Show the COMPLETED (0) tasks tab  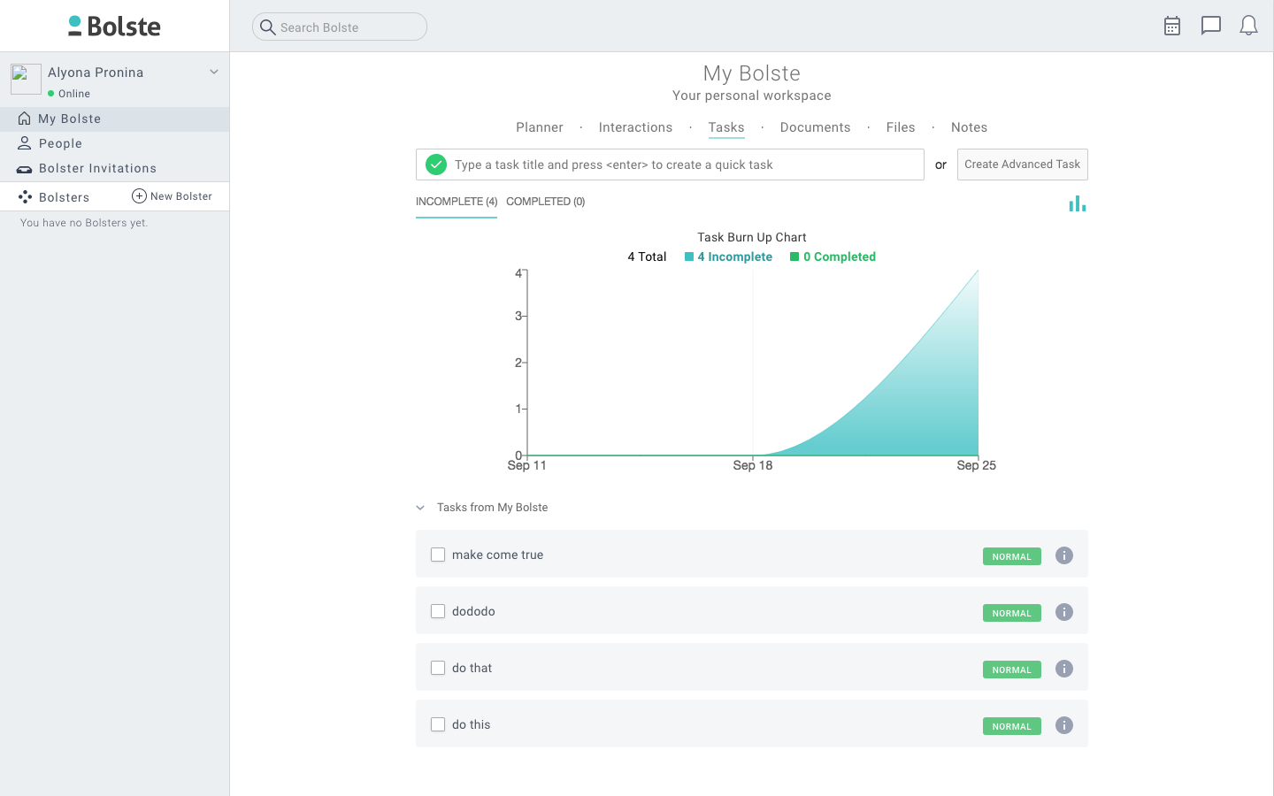pyautogui.click(x=545, y=202)
